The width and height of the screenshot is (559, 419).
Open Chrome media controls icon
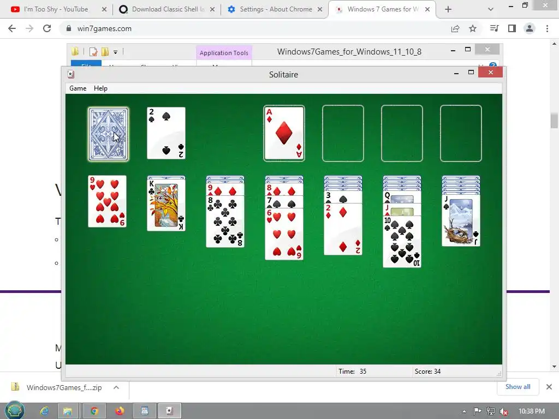(495, 28)
